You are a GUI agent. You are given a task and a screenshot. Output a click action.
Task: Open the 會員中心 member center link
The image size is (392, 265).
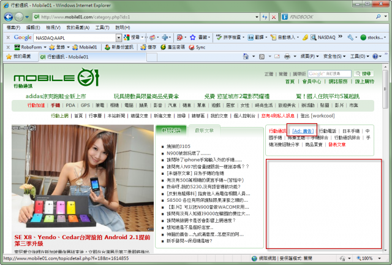[312, 82]
